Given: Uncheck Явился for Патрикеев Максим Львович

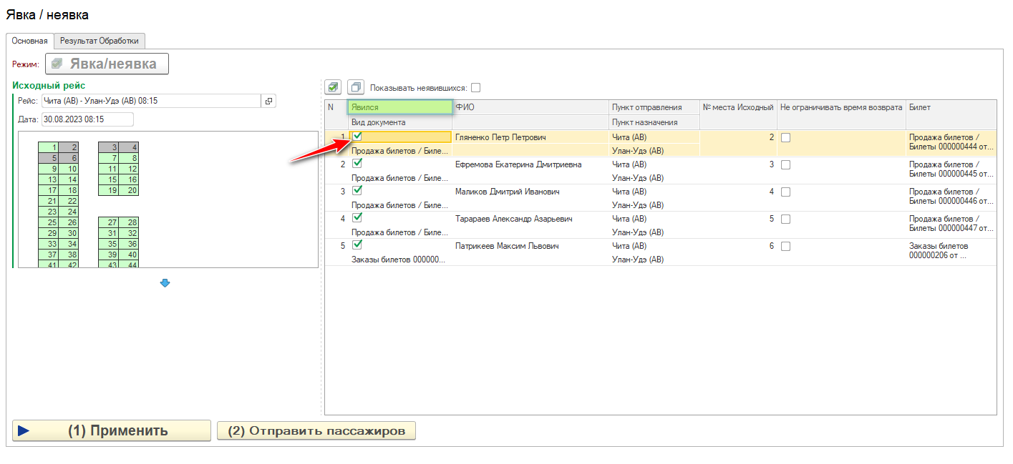Looking at the screenshot, I should [358, 245].
